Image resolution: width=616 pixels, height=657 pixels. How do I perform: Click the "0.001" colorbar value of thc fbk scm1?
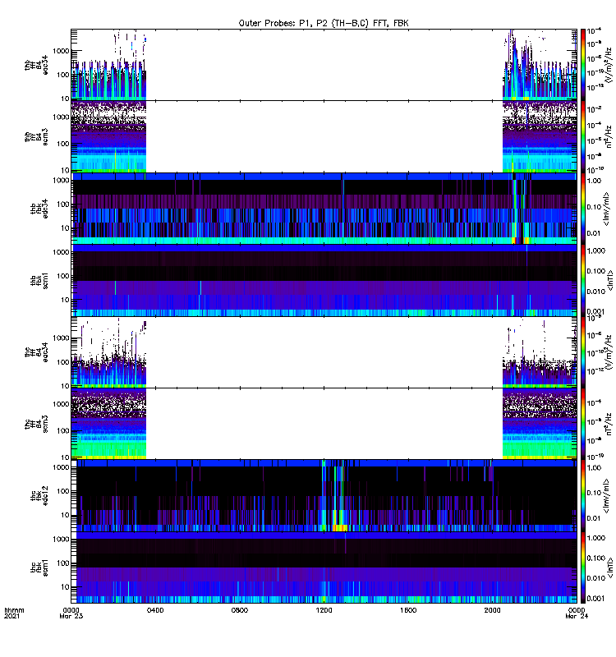596,599
